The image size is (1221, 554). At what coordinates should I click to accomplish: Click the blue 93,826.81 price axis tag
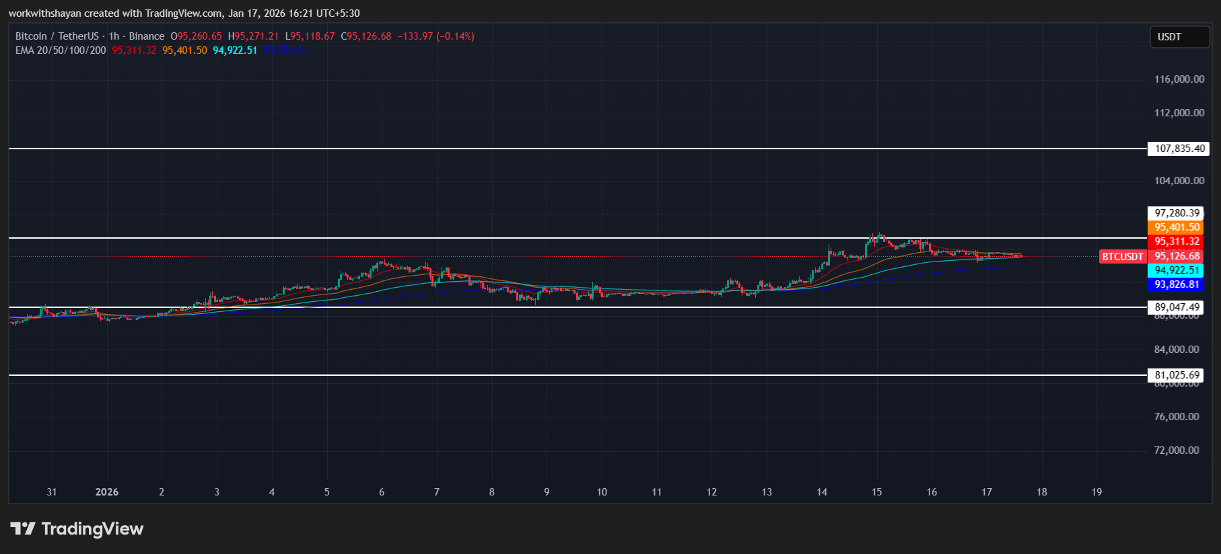[1177, 285]
